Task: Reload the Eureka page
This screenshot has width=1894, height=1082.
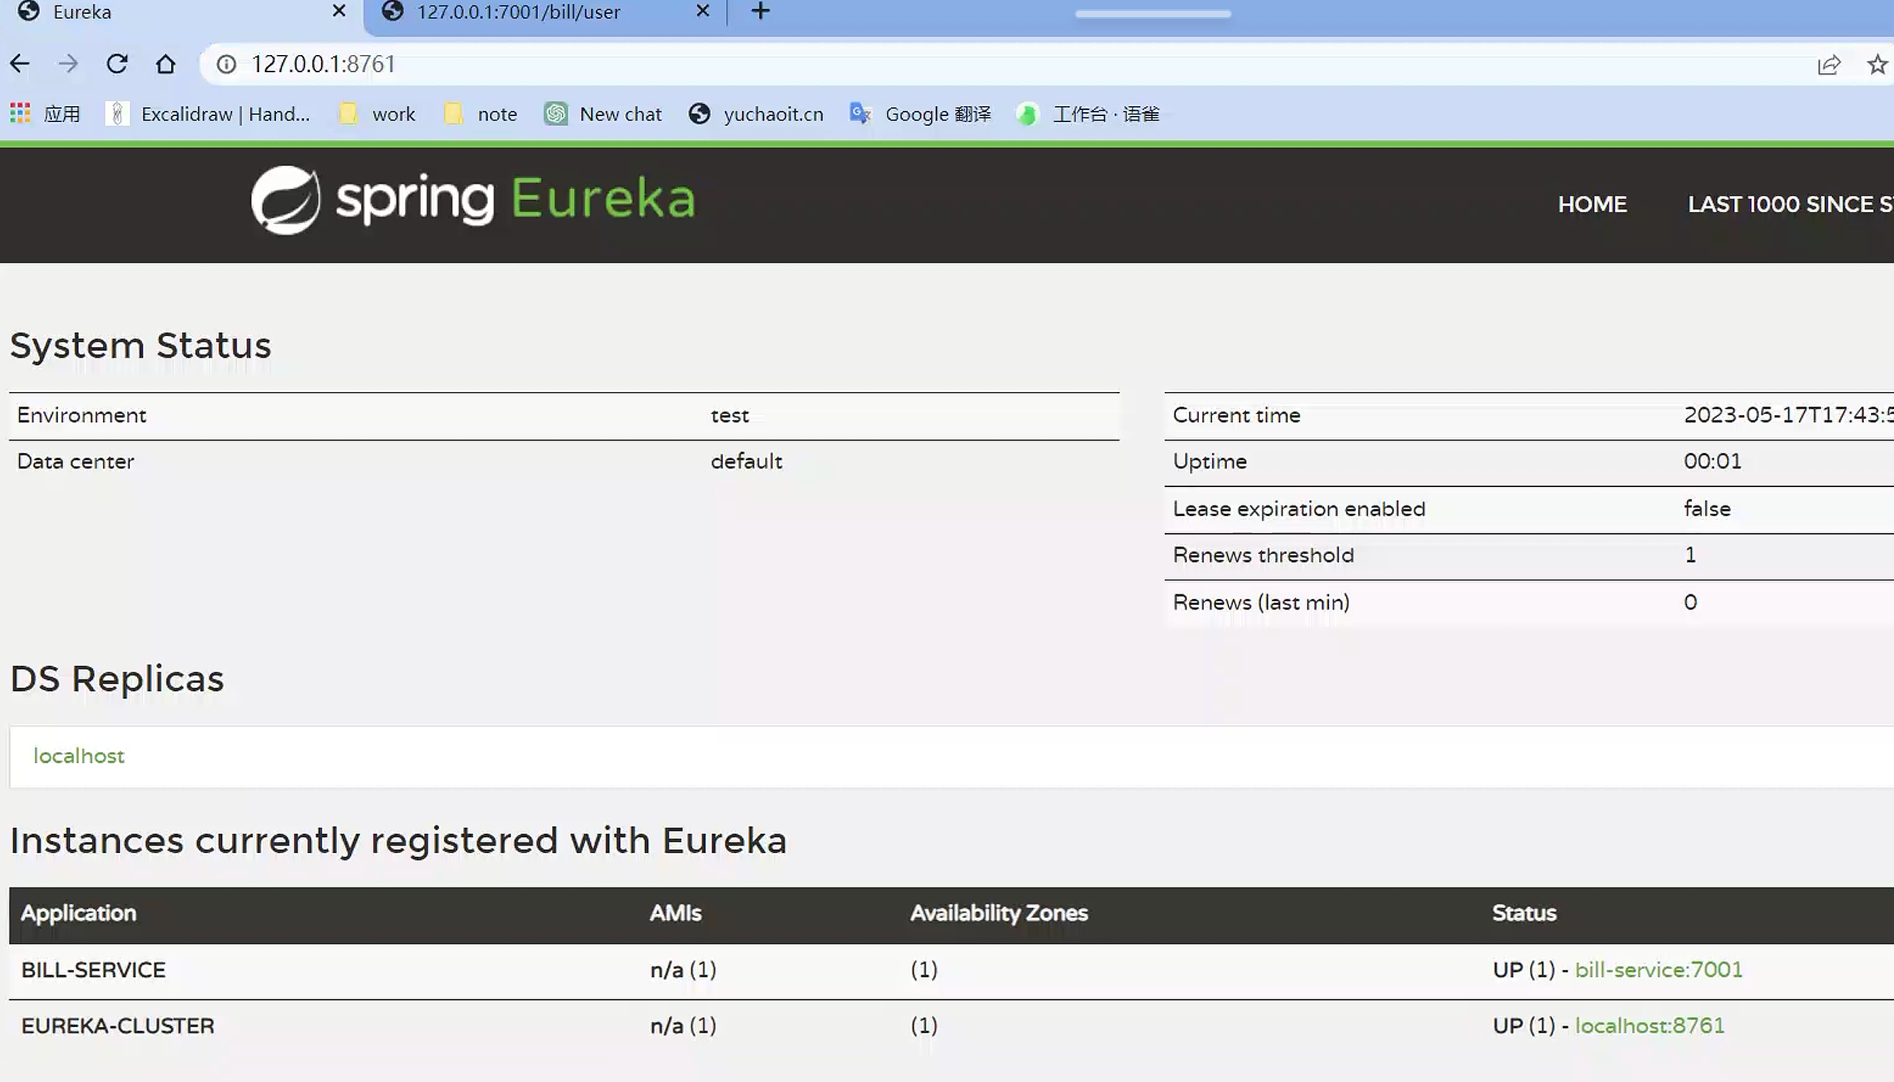Action: click(117, 63)
